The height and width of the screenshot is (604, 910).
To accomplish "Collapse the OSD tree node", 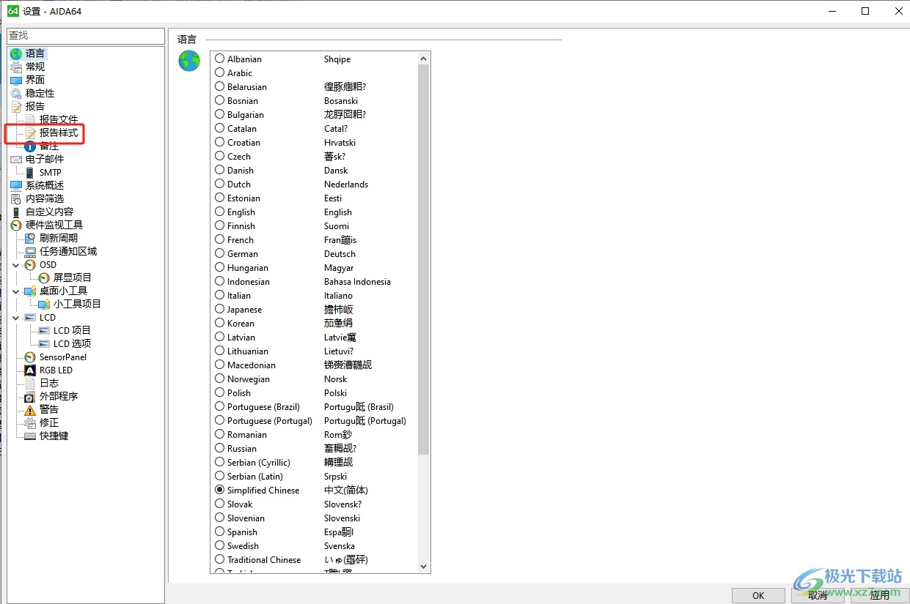I will (x=17, y=264).
